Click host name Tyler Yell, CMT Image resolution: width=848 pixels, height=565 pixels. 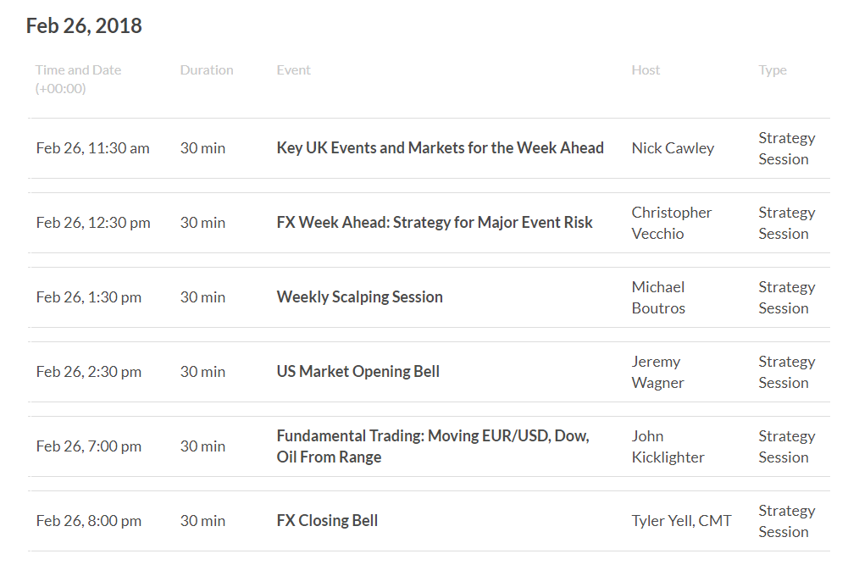pyautogui.click(x=681, y=521)
